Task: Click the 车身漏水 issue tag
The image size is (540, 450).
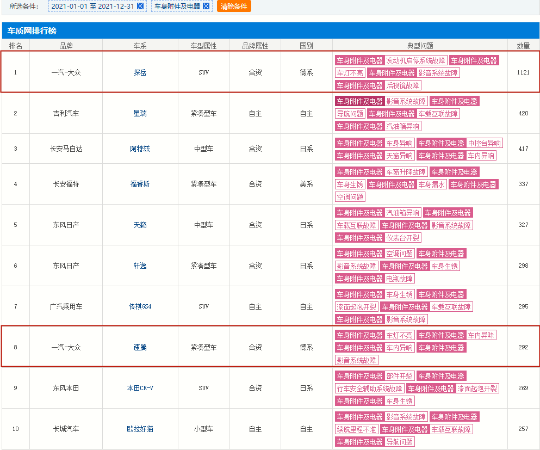Action: [x=432, y=184]
